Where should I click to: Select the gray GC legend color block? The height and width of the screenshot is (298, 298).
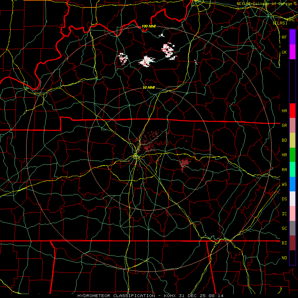pos(292,228)
